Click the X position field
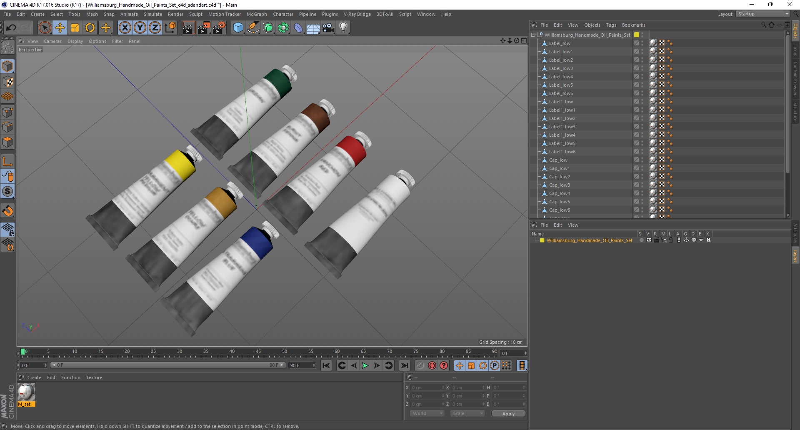Screen dimensions: 800x430 [427, 387]
